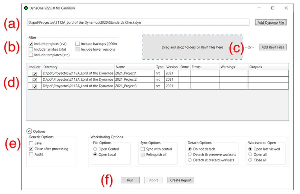Sort by the Version column header
Viewport: 300px width, 194px height.
coord(172,67)
